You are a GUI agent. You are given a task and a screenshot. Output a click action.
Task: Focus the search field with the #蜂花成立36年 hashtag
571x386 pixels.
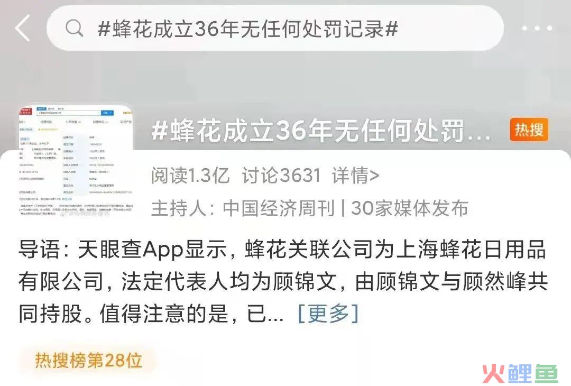point(275,28)
